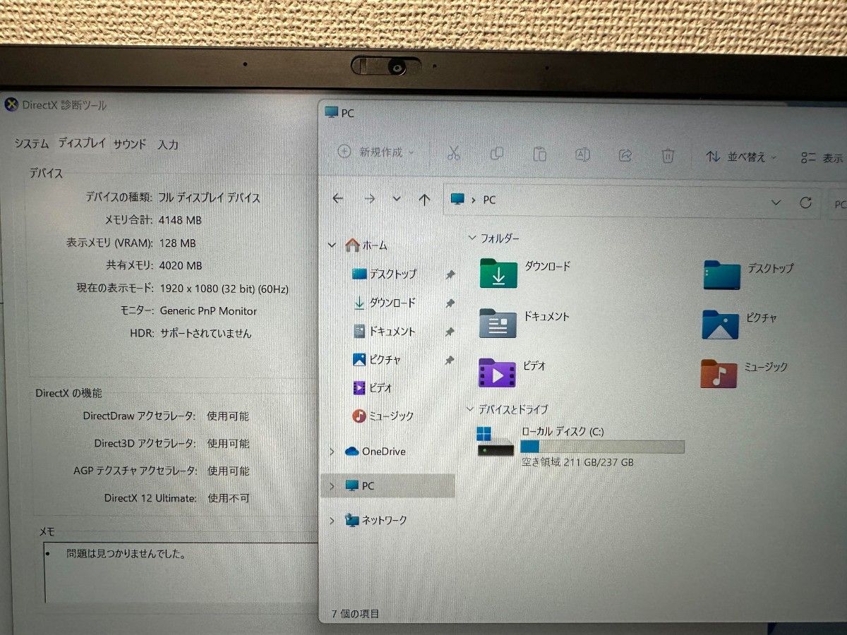Open the recent locations dropdown chevron
This screenshot has height=635, width=847.
coord(397,199)
